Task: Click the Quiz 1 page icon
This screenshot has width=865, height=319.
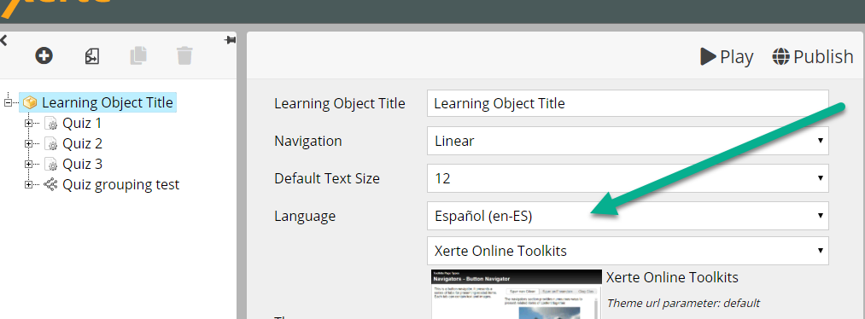Action: coord(50,123)
